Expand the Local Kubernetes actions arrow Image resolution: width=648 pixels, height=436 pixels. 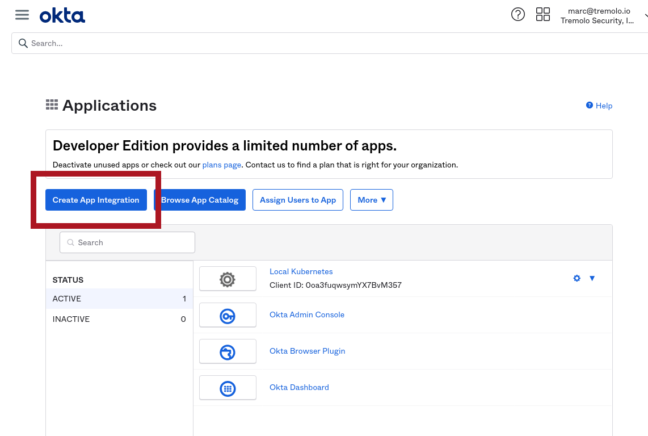tap(592, 278)
